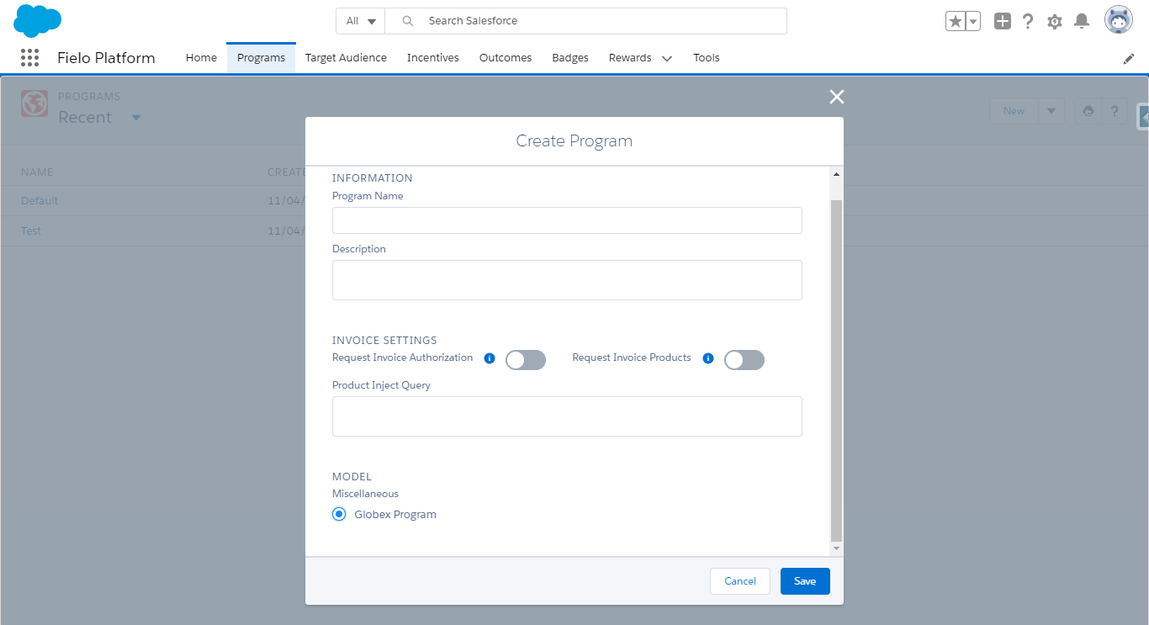This screenshot has height=625, width=1149.
Task: Go to the Tools tab
Action: tap(707, 58)
